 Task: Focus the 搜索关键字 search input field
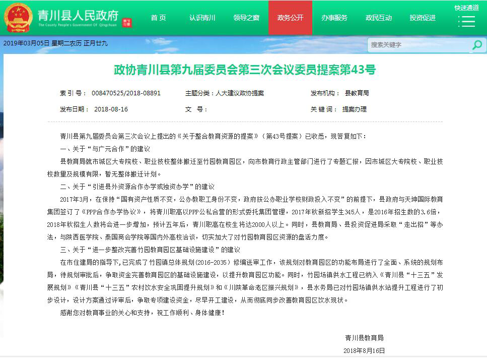pyautogui.click(x=418, y=45)
